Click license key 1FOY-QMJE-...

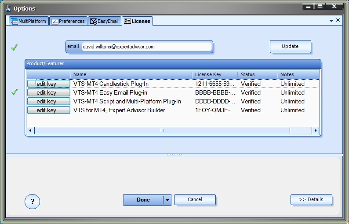tap(215, 110)
